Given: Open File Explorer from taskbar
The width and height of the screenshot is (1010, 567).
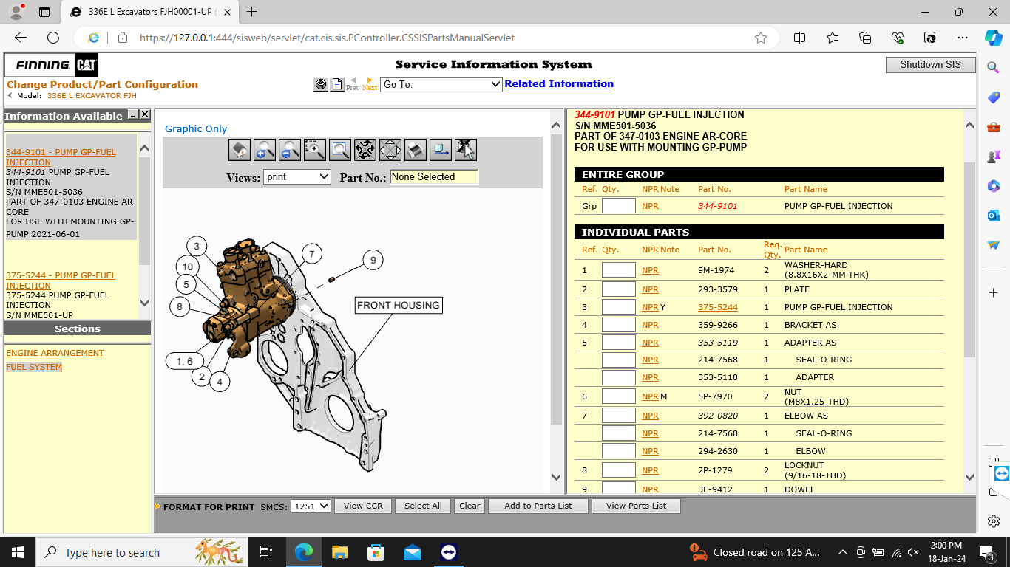Looking at the screenshot, I should (339, 552).
